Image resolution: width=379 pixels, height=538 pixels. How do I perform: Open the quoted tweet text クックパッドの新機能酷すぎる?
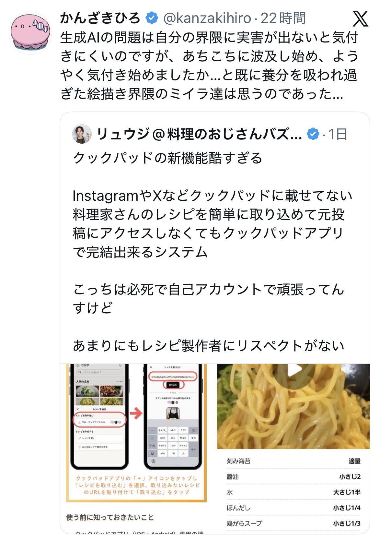(167, 158)
